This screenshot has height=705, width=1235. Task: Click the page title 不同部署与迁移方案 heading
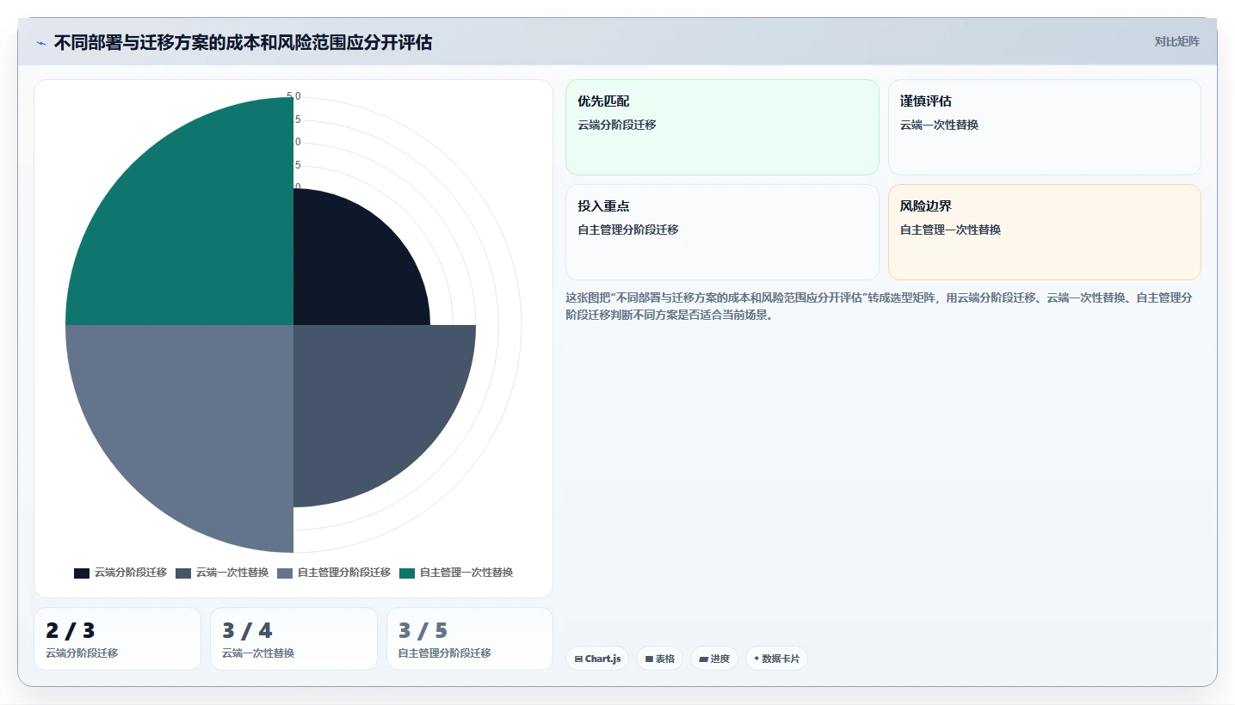243,42
